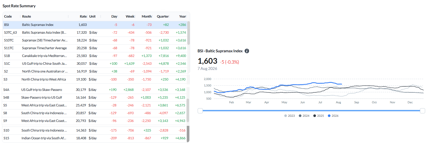This screenshot has width=429, height=146.
Task: Sort table by Year column header
Action: (x=183, y=16)
